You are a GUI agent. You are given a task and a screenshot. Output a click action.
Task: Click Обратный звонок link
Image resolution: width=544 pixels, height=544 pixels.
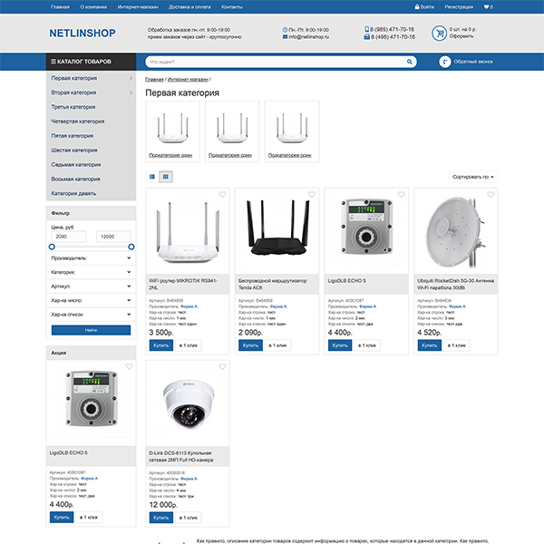pos(473,62)
